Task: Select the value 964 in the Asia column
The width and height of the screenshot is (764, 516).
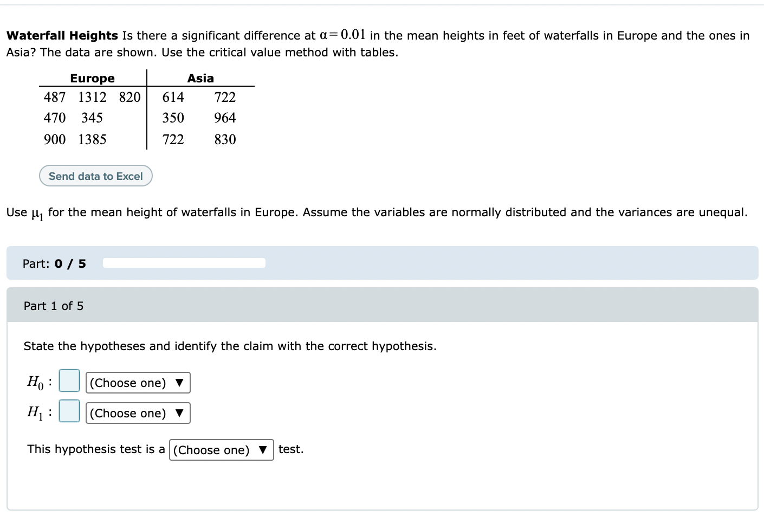Action: 225,118
